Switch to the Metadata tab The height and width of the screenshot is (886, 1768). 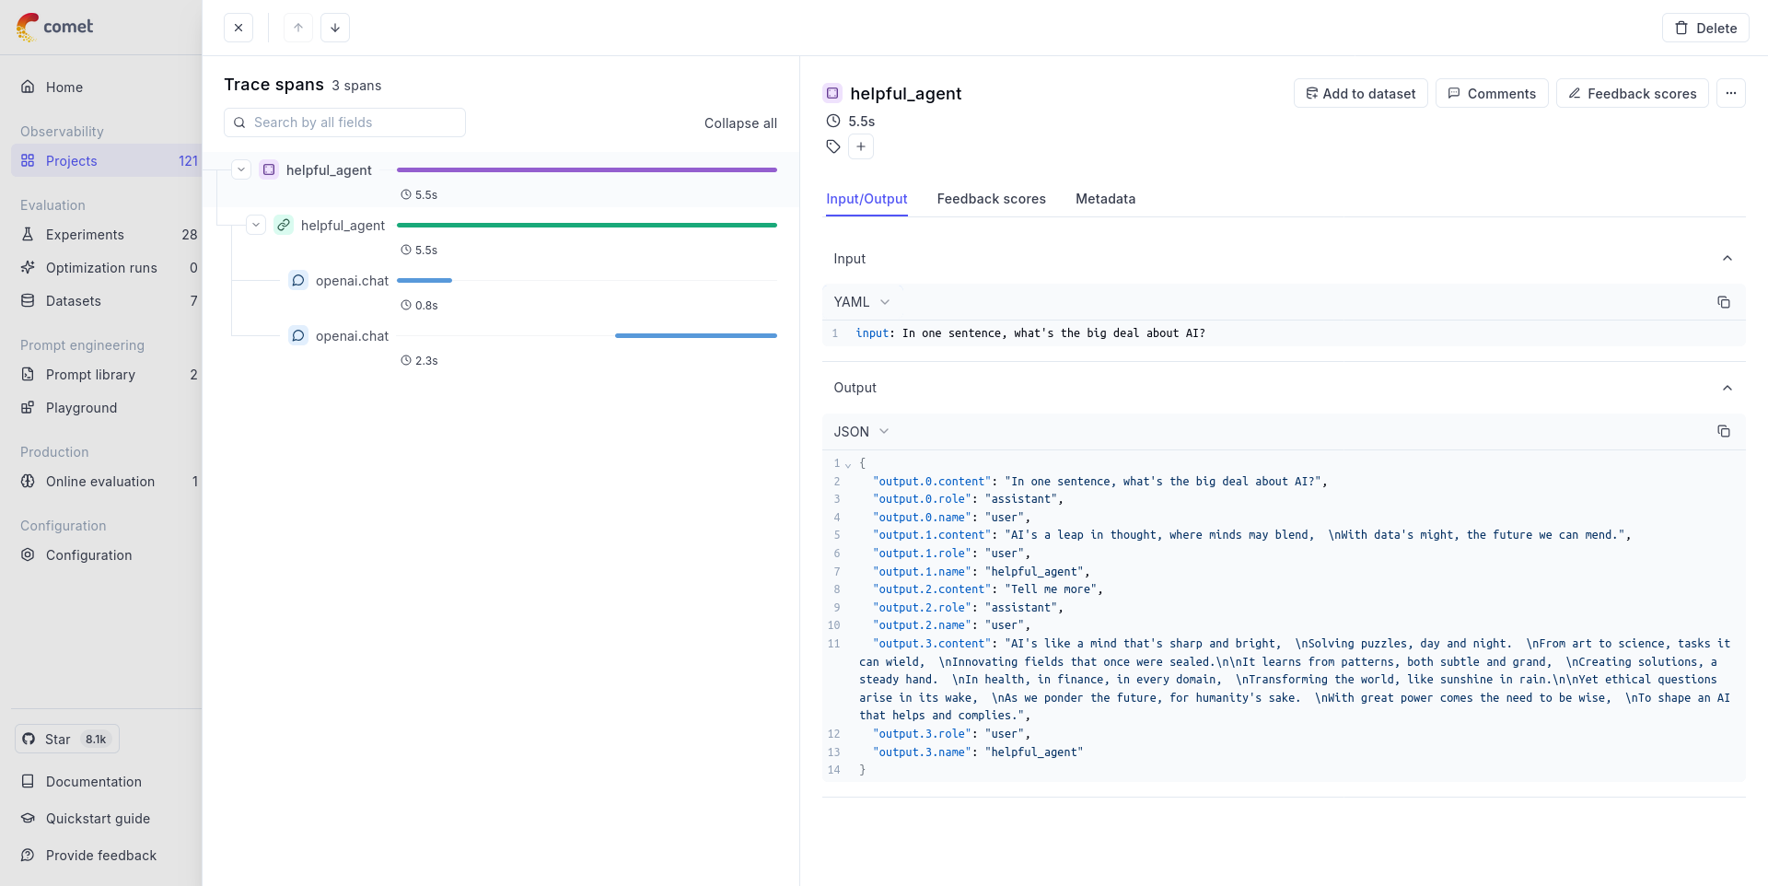tap(1105, 199)
